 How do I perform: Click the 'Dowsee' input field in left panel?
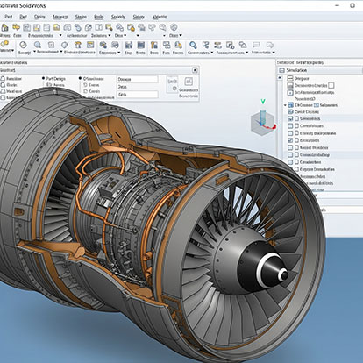coord(138,79)
